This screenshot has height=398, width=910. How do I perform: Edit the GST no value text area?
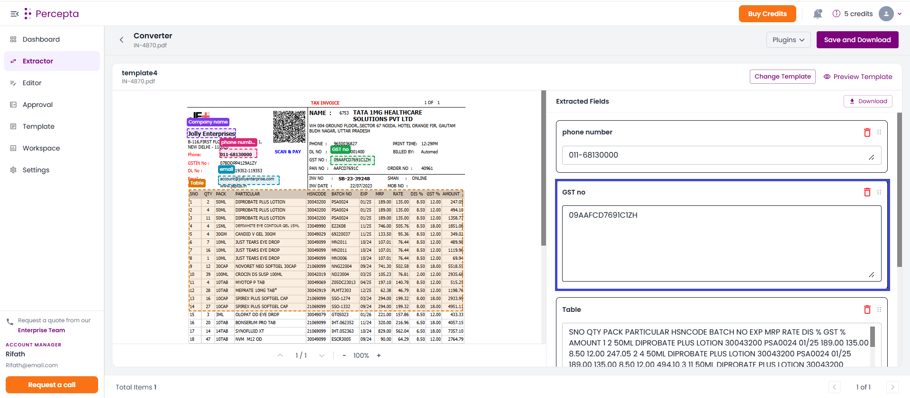721,243
